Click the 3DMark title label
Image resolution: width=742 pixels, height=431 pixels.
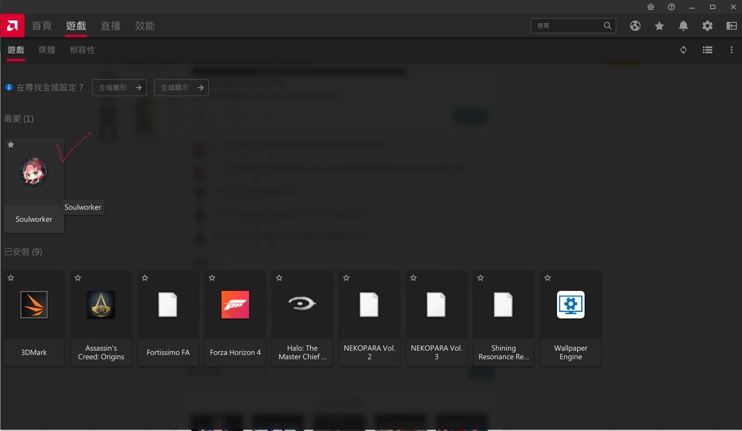tap(34, 352)
